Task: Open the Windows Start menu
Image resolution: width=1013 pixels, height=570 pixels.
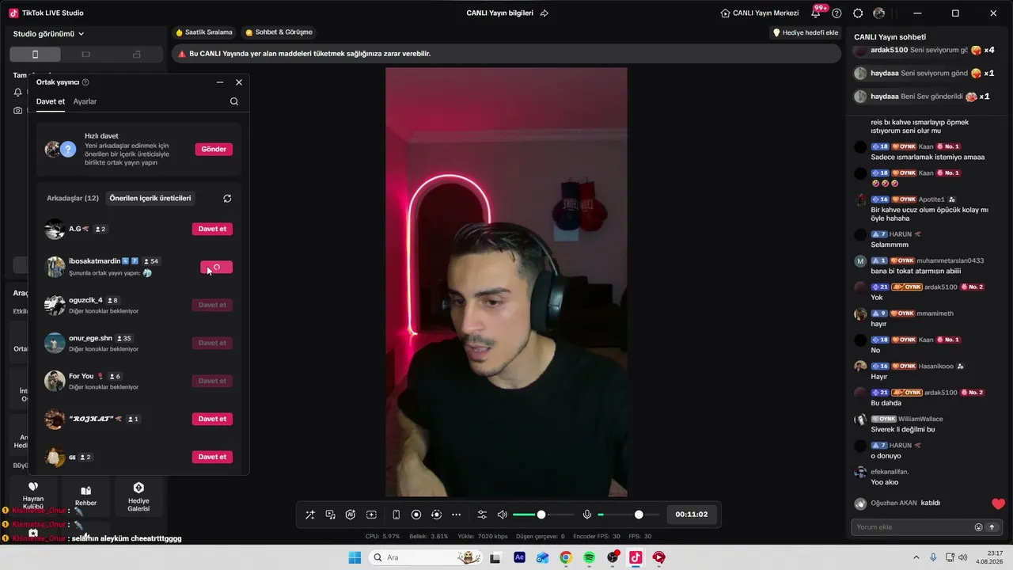Action: click(x=354, y=557)
